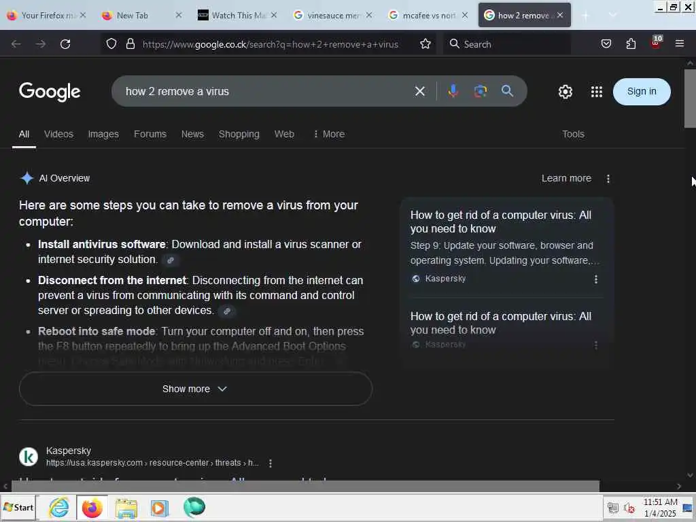Open Windows Explorer folder in taskbar
696x522 pixels.
(126, 508)
